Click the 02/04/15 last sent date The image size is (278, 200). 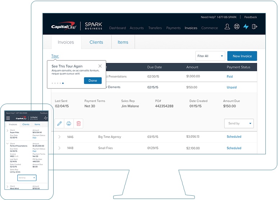coord(62,106)
